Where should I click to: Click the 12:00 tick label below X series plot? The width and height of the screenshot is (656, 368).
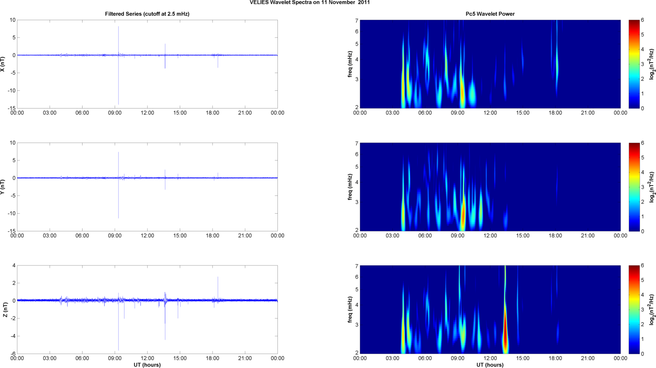147,113
